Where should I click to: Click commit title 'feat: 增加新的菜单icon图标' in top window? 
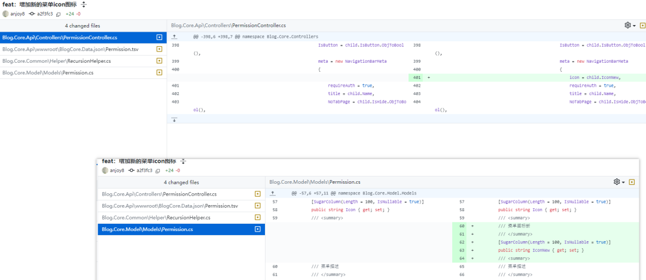[39, 5]
